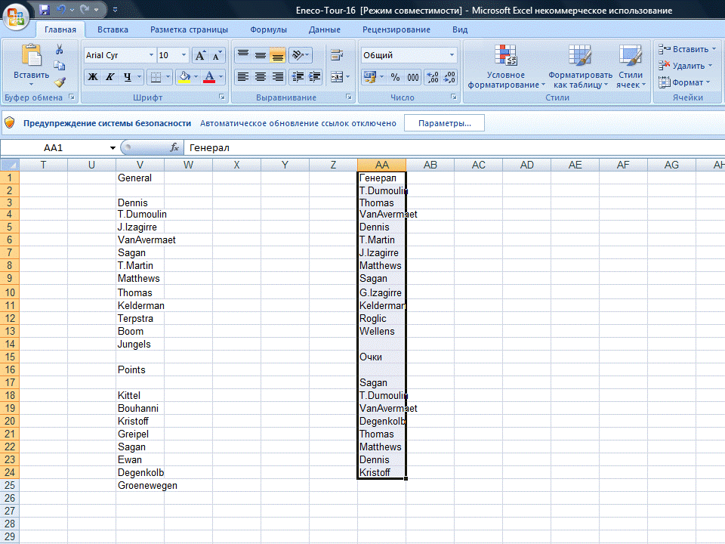This screenshot has height=544, width=725.
Task: Apply percent style to cells
Action: pyautogui.click(x=395, y=77)
